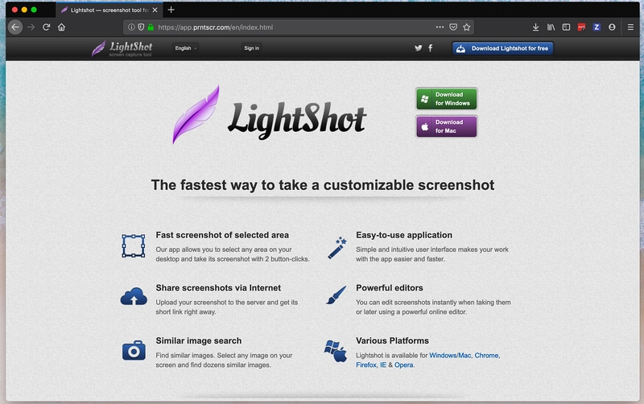Click the blue Z extension icon
The height and width of the screenshot is (404, 644).
[x=597, y=27]
